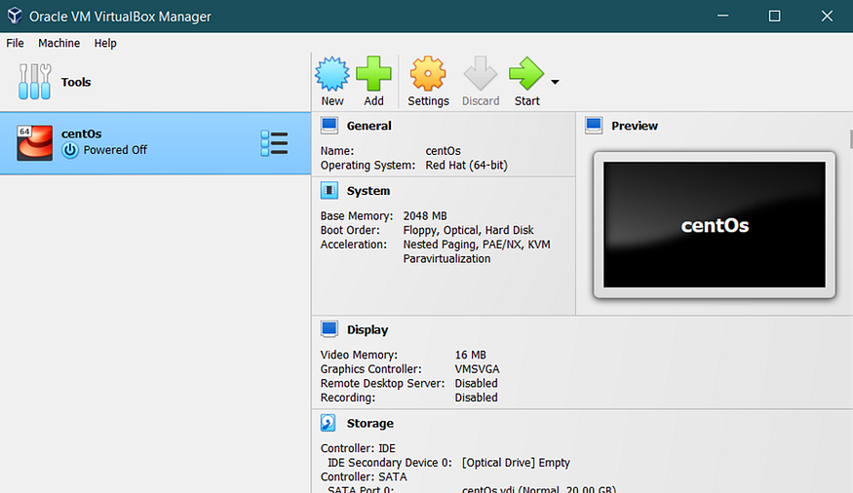Viewport: 853px width, 493px height.
Task: Open the centOs machine tools list menu
Action: click(274, 143)
